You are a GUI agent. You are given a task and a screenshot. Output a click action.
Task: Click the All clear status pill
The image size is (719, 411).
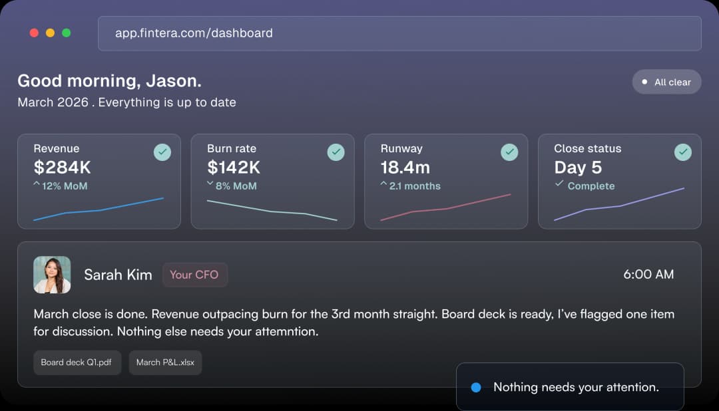pyautogui.click(x=666, y=82)
